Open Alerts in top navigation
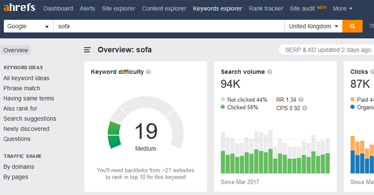 (87, 9)
